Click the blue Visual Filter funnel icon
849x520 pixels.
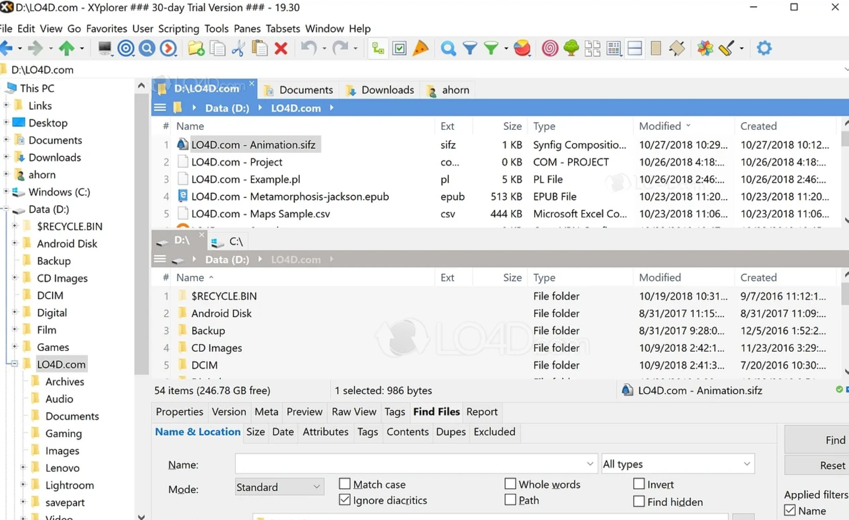[x=470, y=48]
